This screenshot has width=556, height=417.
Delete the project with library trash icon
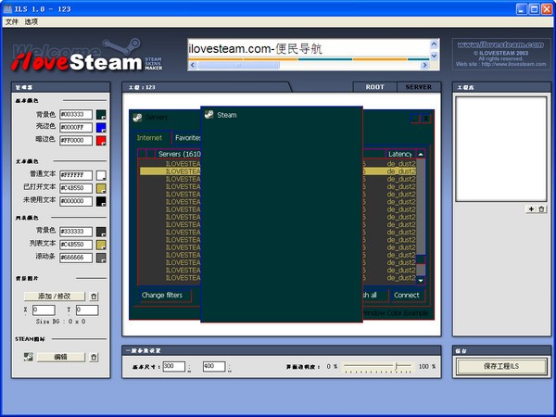(x=541, y=209)
